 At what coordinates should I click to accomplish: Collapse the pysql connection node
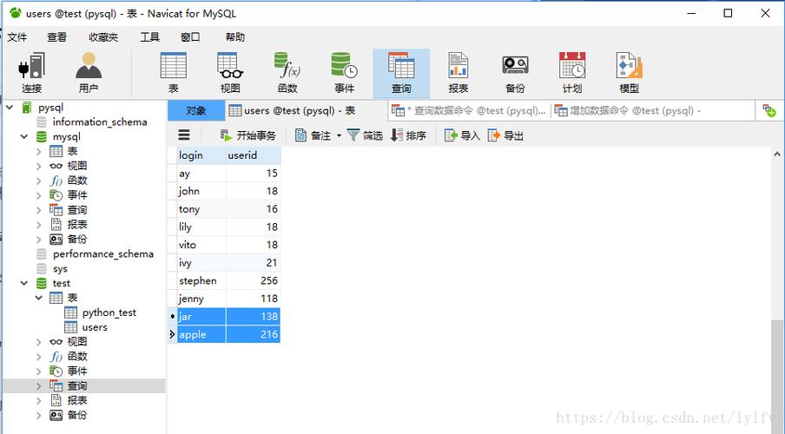point(10,107)
